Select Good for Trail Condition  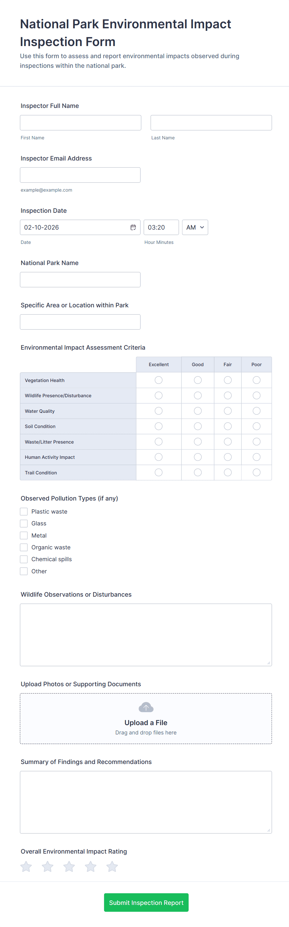click(x=198, y=473)
